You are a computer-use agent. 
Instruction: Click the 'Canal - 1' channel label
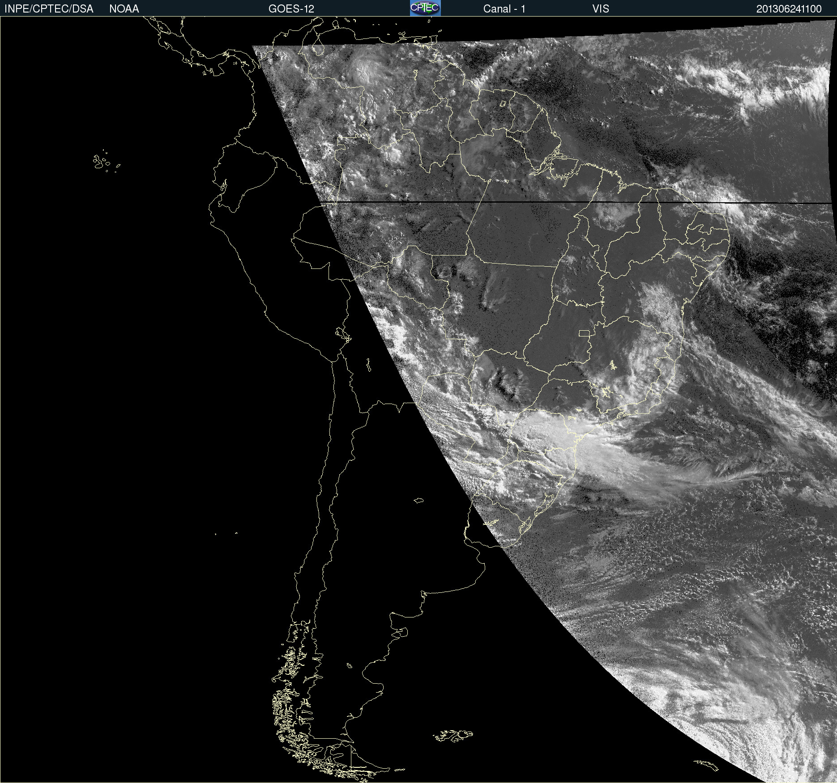(504, 9)
